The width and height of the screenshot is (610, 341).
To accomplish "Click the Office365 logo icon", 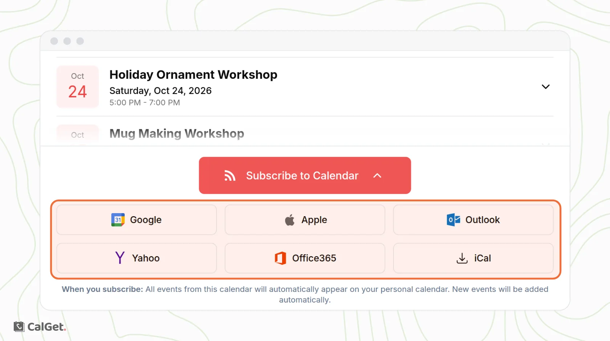I will click(x=281, y=258).
